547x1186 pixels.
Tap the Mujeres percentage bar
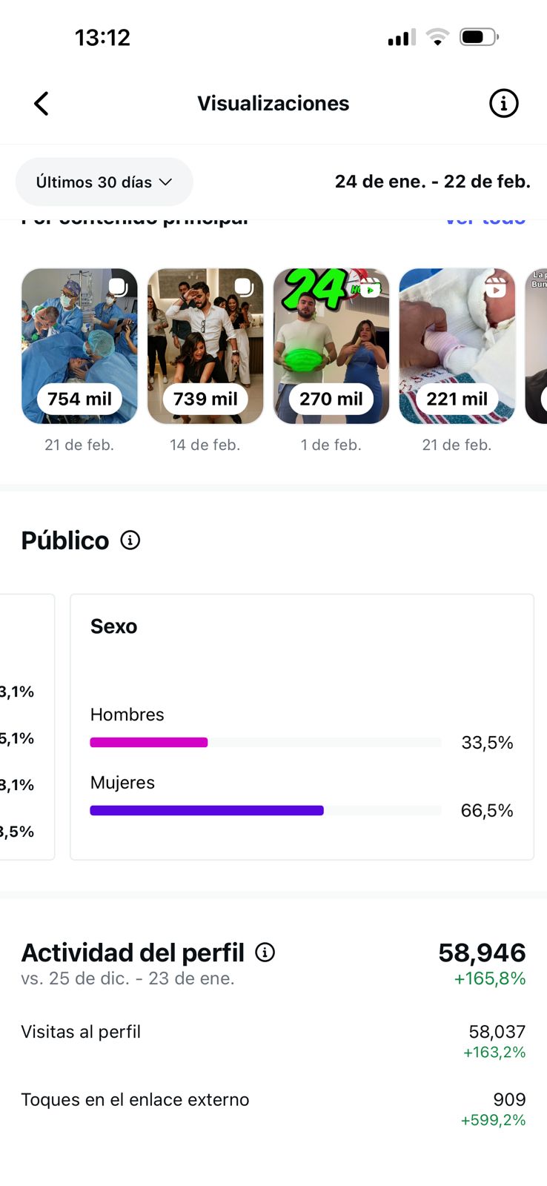click(x=265, y=811)
